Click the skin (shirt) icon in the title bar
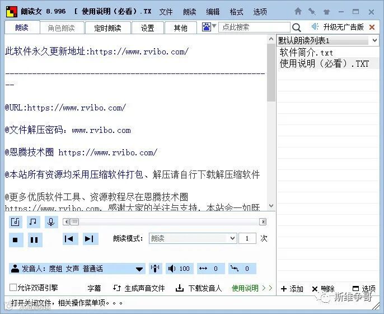Image resolution: width=384 pixels, height=314 pixels. click(326, 12)
